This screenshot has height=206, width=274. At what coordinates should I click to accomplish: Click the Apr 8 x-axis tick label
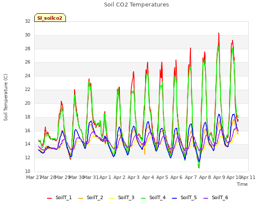[x=205, y=177]
